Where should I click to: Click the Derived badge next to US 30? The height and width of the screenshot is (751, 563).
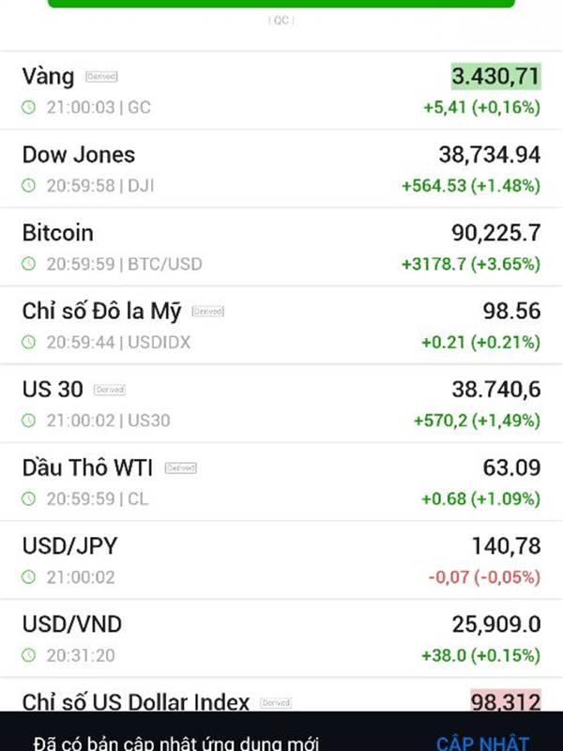pos(110,390)
